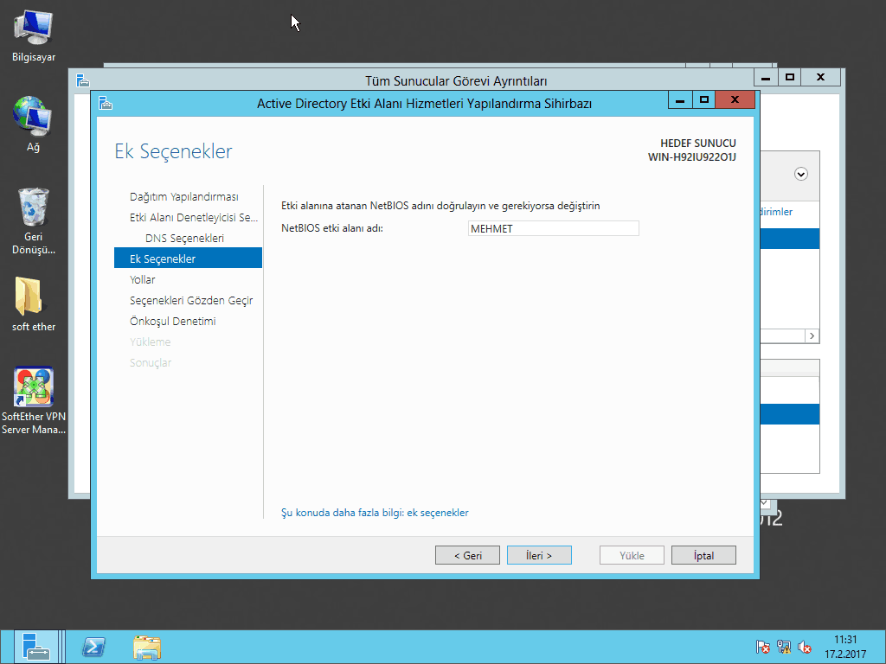Open Seçenekleri Gözden Geçir step
Image resolution: width=886 pixels, height=664 pixels.
click(190, 300)
